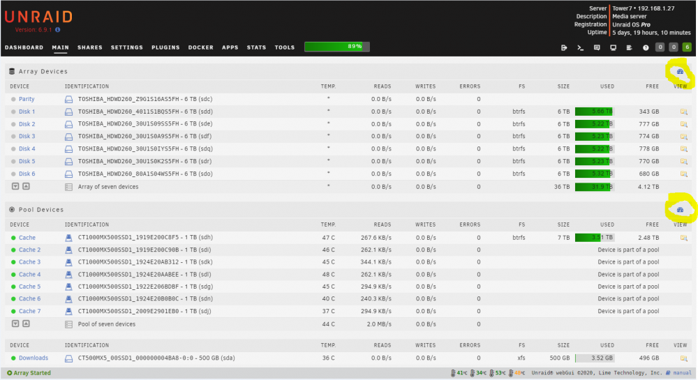Open the web terminal icon
698x380 pixels.
tap(580, 47)
